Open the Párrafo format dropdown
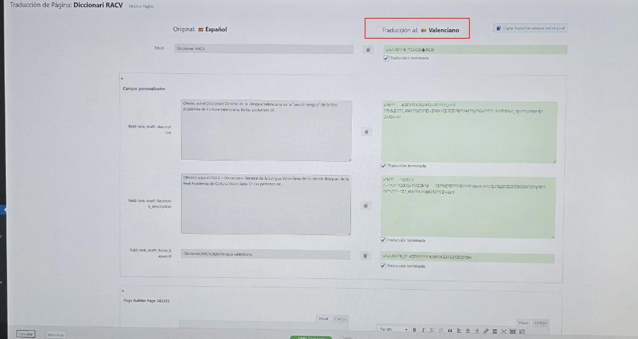 point(394,330)
